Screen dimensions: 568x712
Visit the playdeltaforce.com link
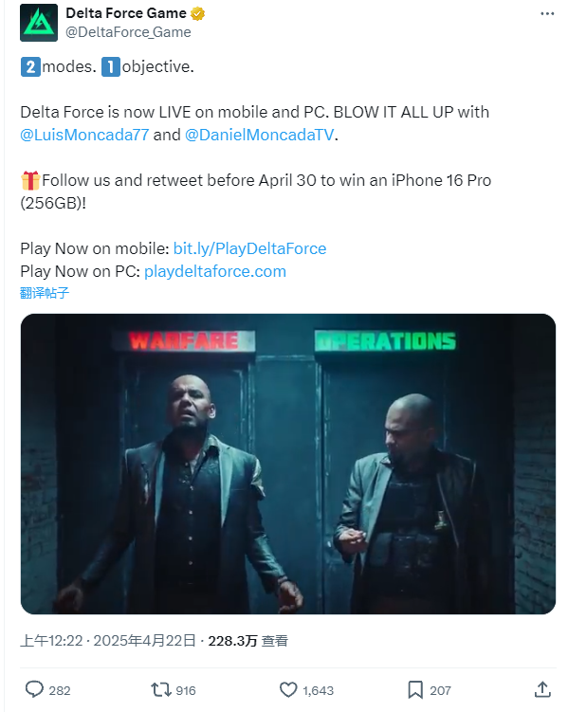coord(215,271)
